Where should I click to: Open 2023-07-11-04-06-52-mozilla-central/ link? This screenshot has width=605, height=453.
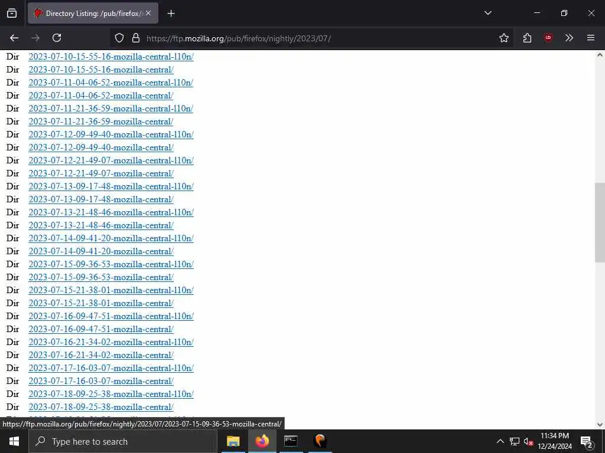[101, 96]
